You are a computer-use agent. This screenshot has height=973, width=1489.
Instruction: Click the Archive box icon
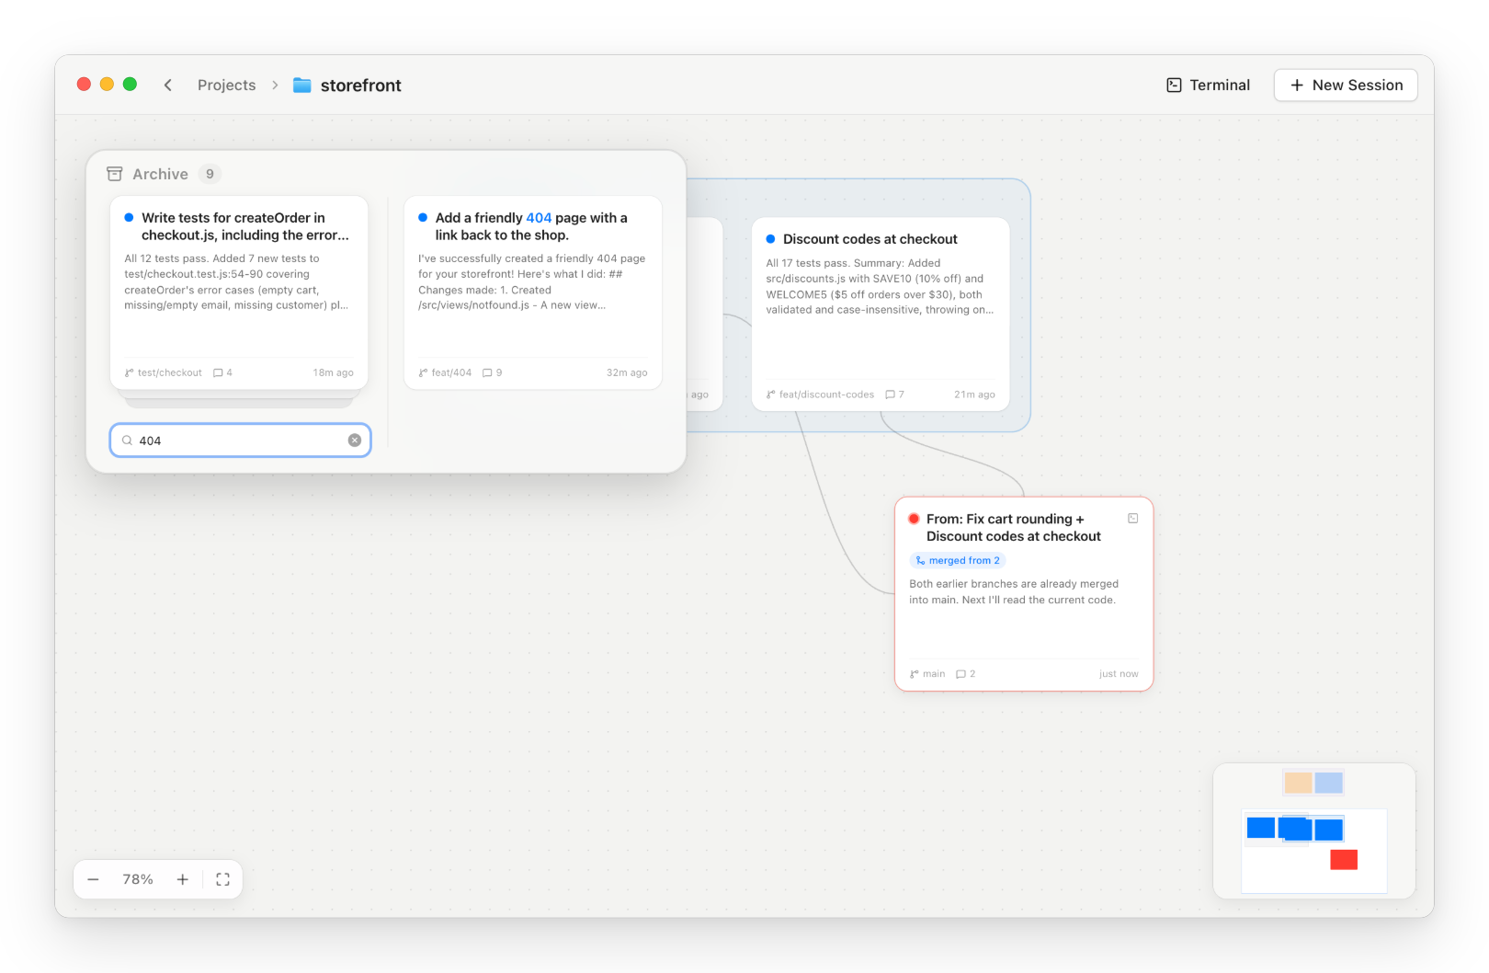(115, 174)
